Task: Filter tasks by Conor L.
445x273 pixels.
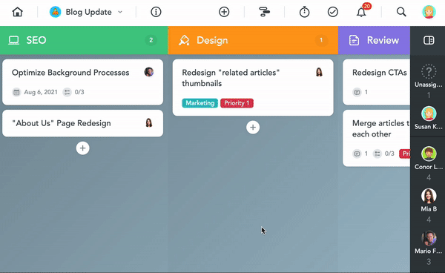Action: click(429, 163)
